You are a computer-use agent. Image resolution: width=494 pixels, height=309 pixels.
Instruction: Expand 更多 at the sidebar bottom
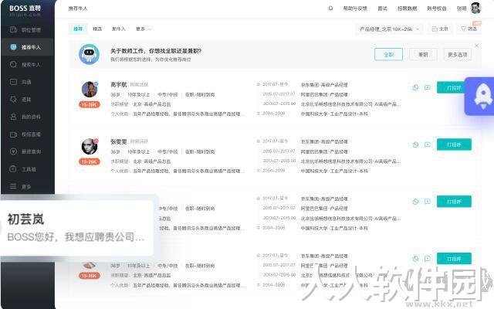(28, 186)
